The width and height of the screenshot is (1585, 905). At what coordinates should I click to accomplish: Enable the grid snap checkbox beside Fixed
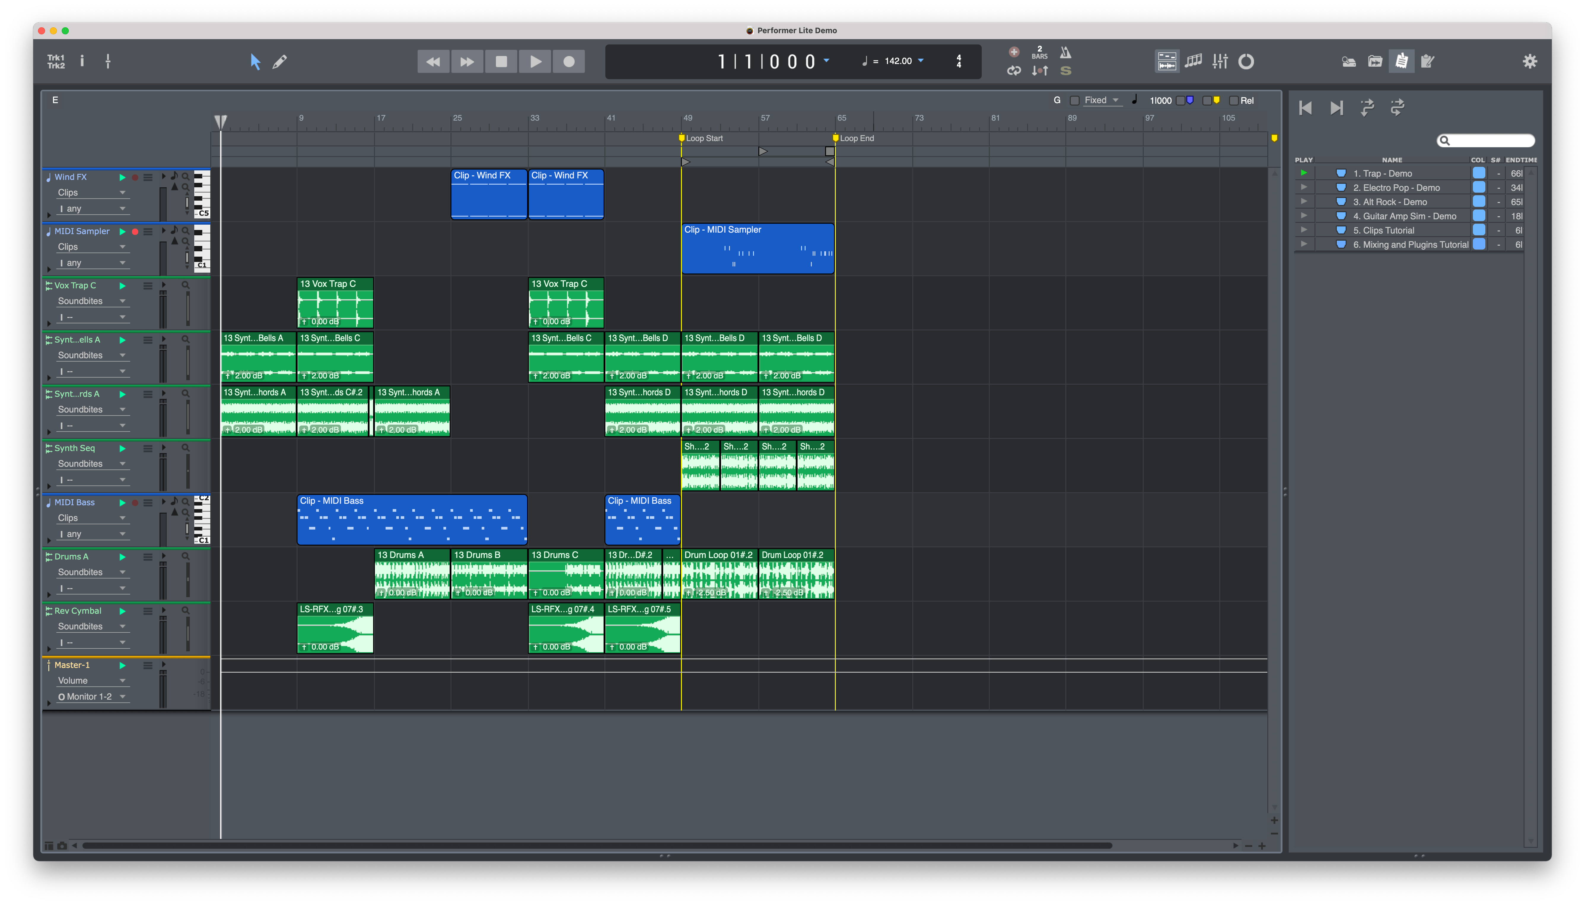[1074, 101]
